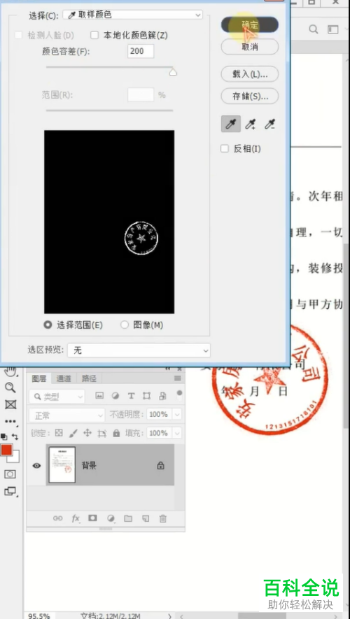The image size is (350, 619).
Task: Select the 图像(M) radio button
Action: pos(125,325)
